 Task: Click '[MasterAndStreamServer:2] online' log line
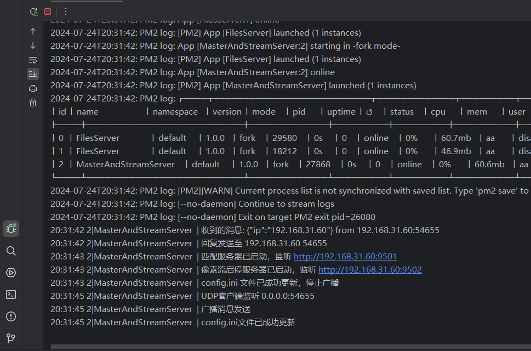pyautogui.click(x=192, y=72)
